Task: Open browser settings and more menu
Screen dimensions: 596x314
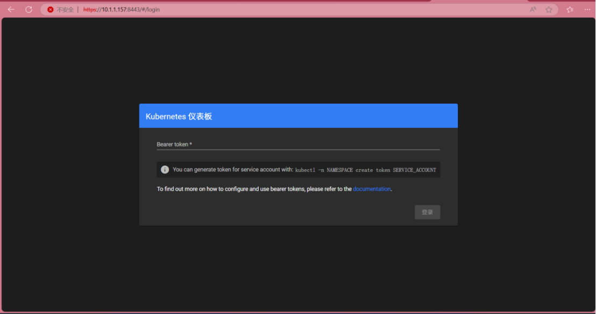Action: tap(587, 10)
